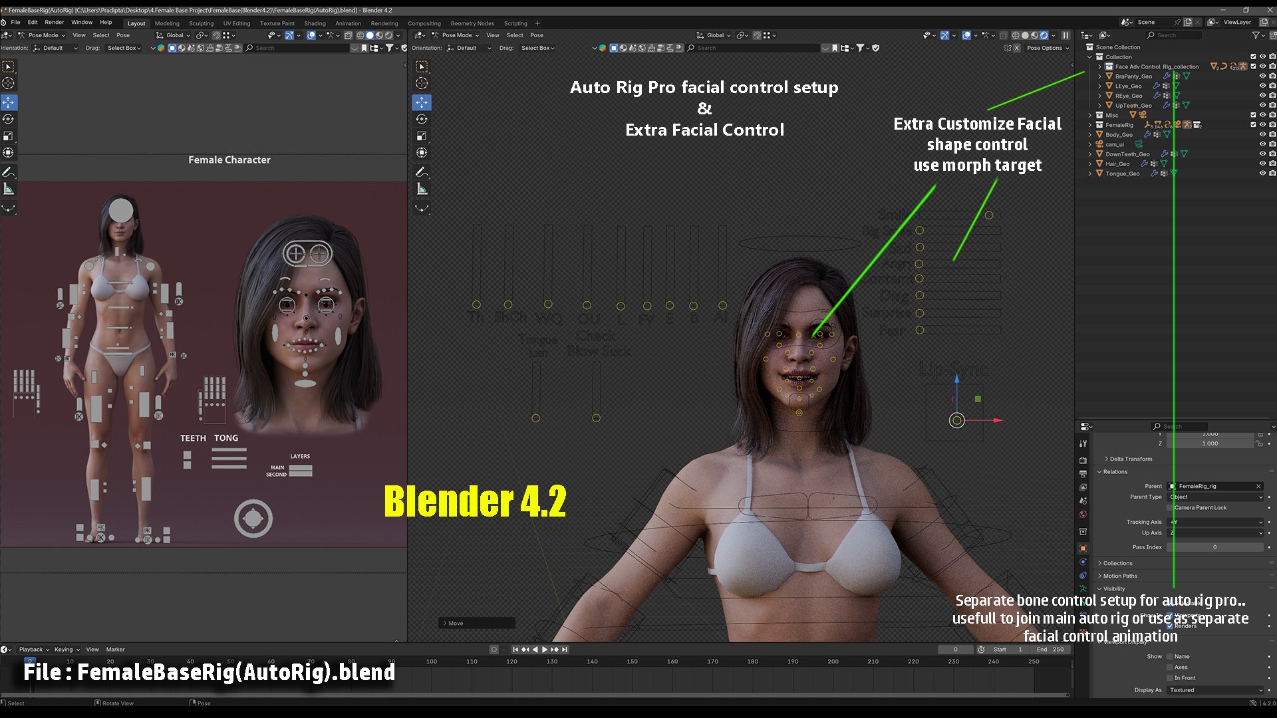
Task: Open the Render menu
Action: tap(55, 23)
